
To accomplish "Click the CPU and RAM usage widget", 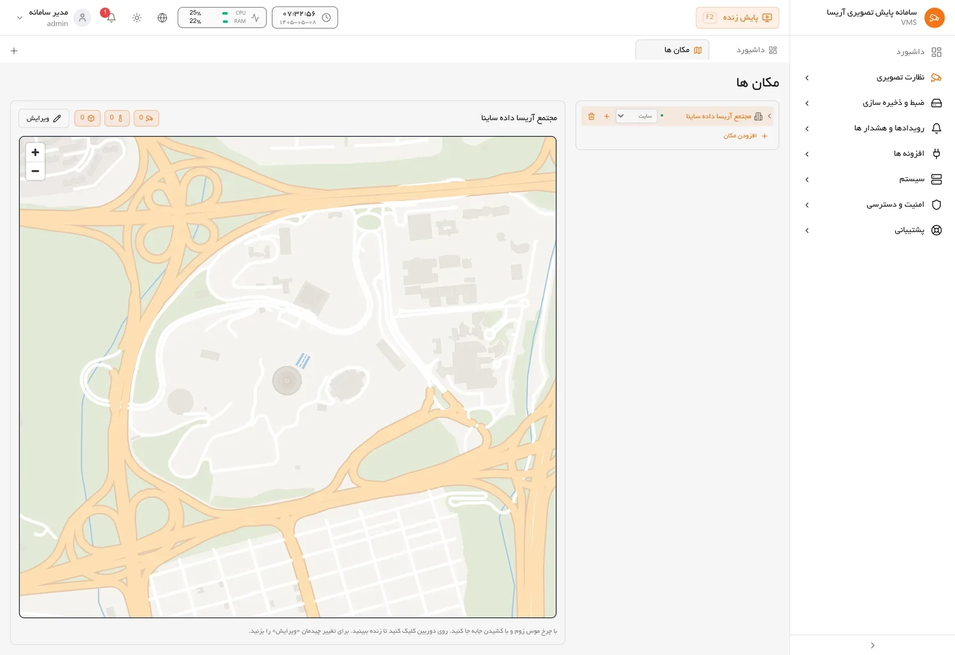I will pyautogui.click(x=222, y=17).
